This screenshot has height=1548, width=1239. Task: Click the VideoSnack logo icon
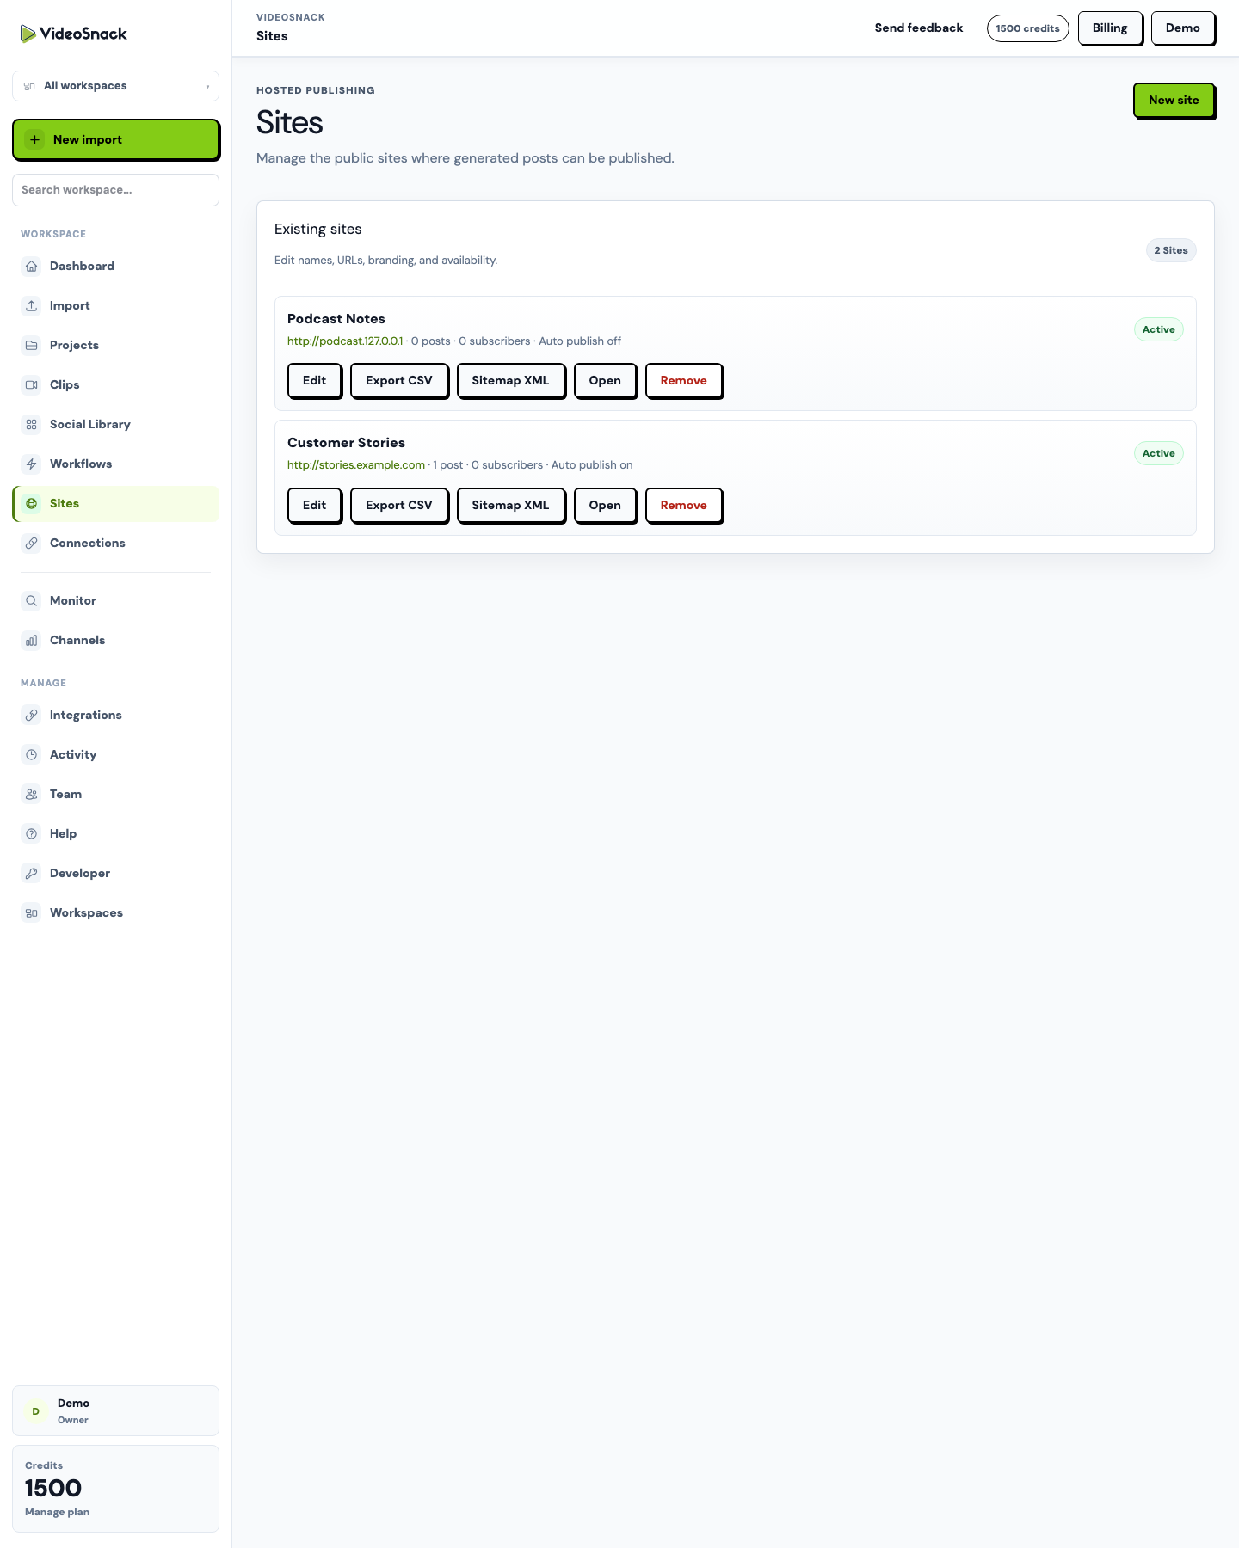(x=28, y=34)
